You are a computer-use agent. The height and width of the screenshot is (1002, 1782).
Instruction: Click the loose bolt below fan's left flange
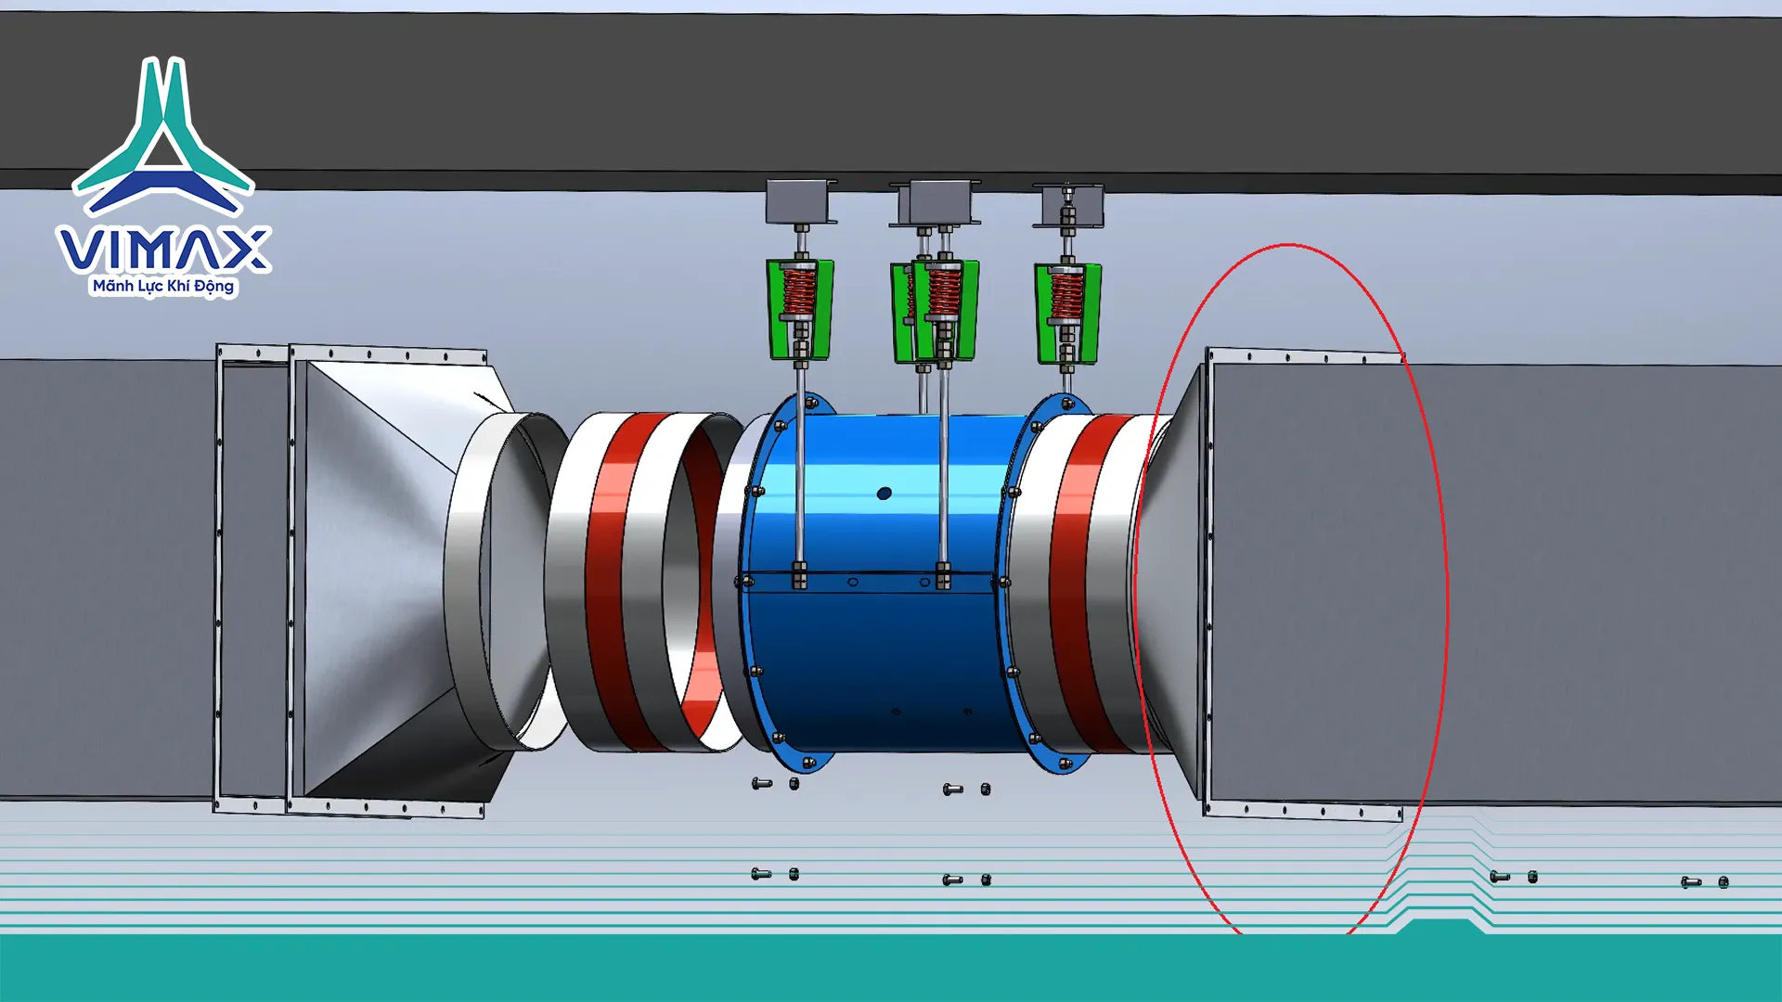(x=762, y=784)
